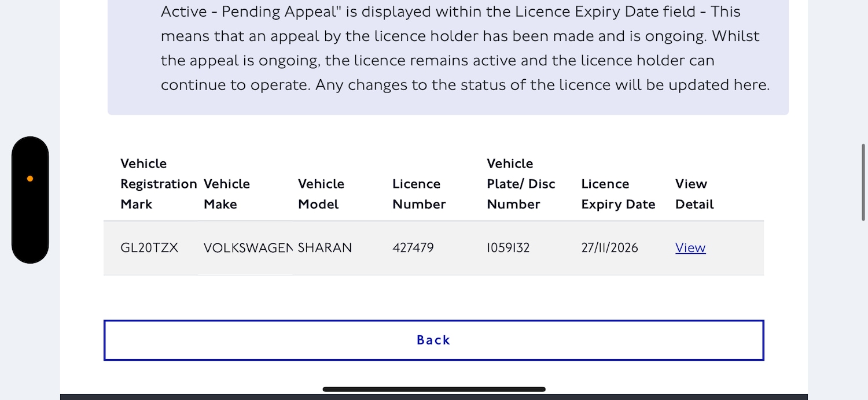Select the Vehicle Make column header
Image resolution: width=868 pixels, height=400 pixels.
tap(226, 194)
